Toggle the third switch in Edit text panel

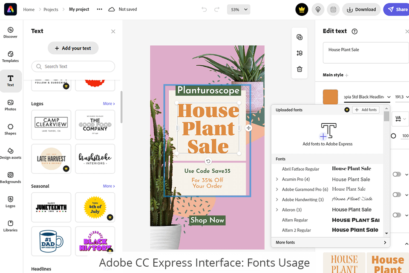pos(397,215)
